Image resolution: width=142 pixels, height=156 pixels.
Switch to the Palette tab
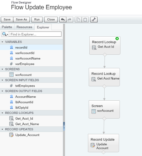[7, 27]
